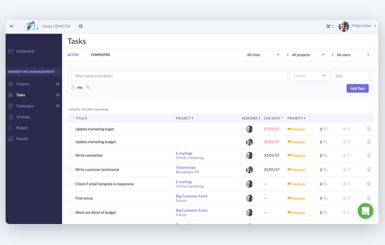The width and height of the screenshot is (385, 245).
Task: Check the 'Write customer testimonial' checkbox
Action: pos(70,170)
